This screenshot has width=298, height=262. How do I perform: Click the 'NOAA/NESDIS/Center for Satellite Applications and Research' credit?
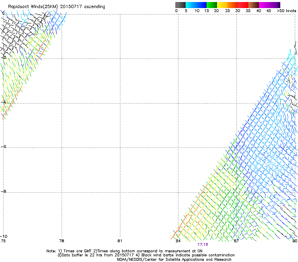[x=174, y=260]
